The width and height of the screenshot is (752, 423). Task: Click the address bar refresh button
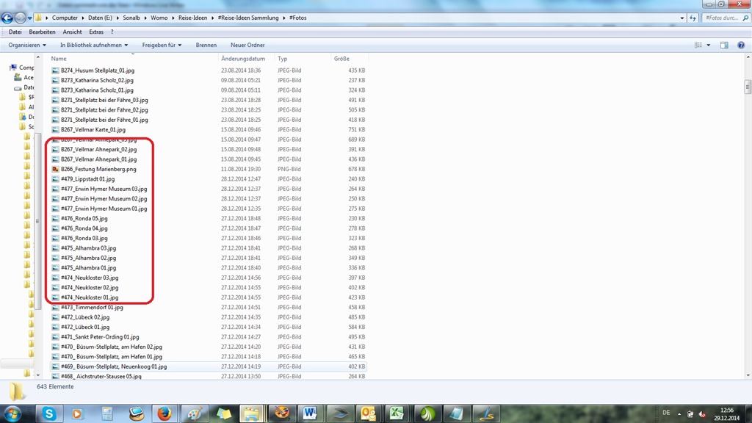click(x=693, y=18)
